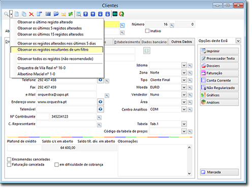The image size is (252, 190).
Task: Duplicate the current record
Action: tap(24, 14)
